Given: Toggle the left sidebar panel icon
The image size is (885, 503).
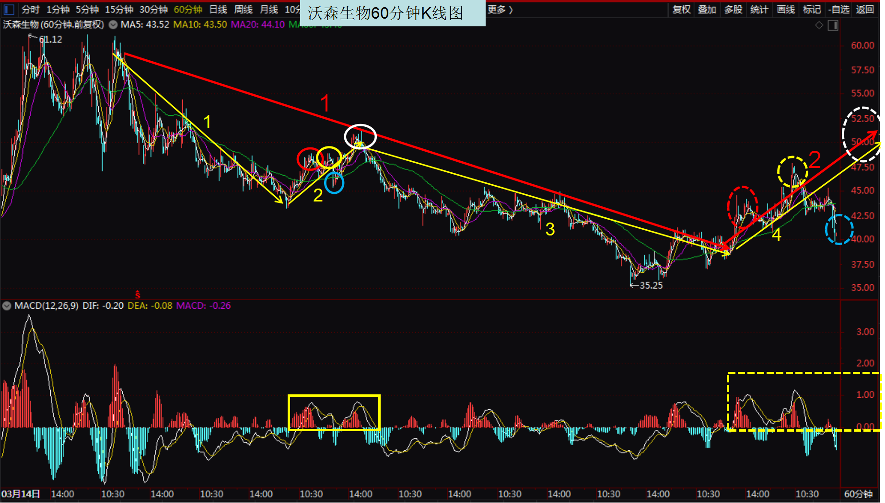Looking at the screenshot, I should pyautogui.click(x=9, y=9).
